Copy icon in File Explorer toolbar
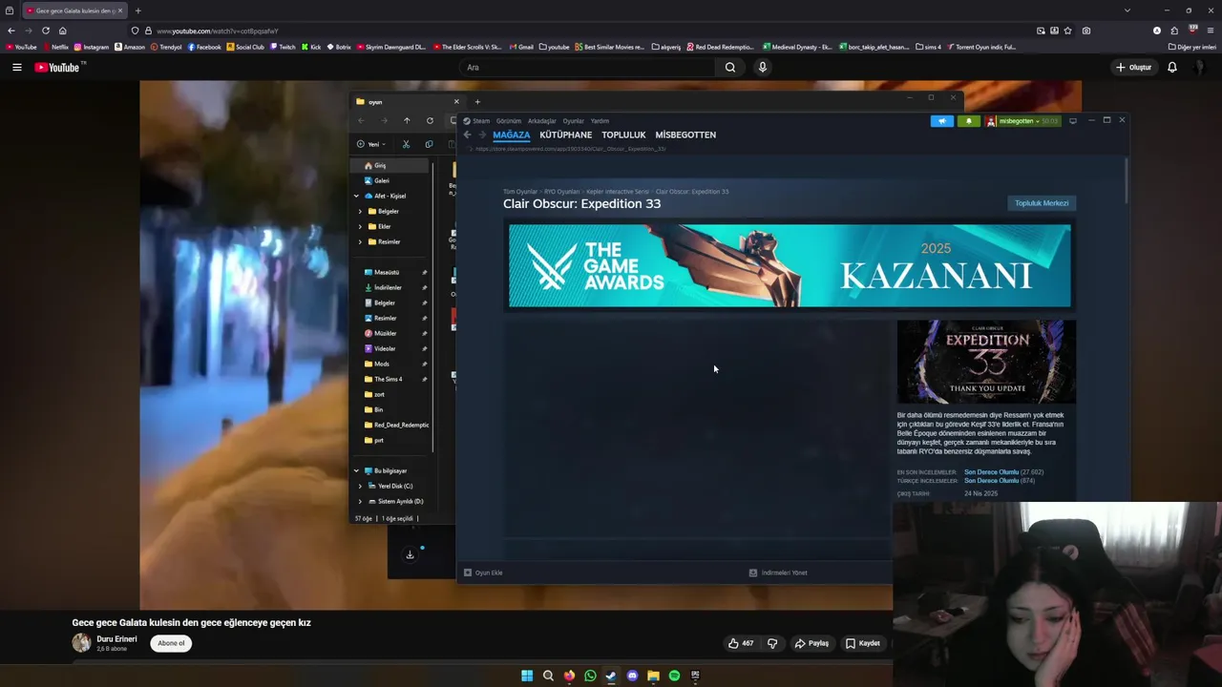Viewport: 1222px width, 687px height. coord(429,144)
